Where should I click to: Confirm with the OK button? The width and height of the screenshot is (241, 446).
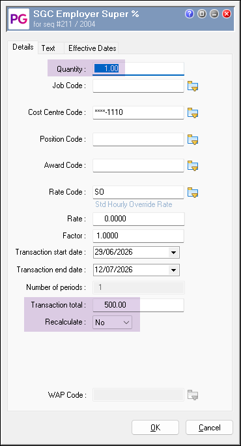155,428
